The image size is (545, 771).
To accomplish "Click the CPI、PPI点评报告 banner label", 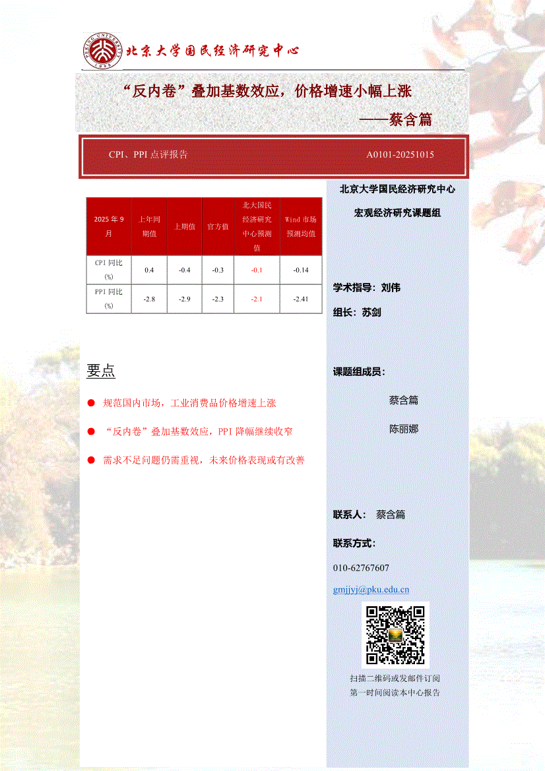I will pyautogui.click(x=148, y=154).
